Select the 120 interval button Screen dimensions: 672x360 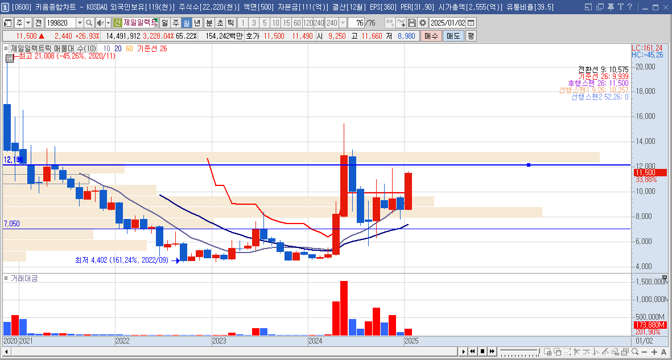(308, 23)
